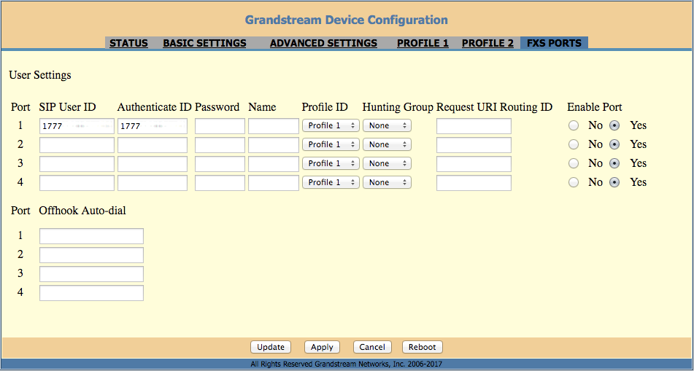Open PROFILE 2 tab
Screen dimensions: 694x371
coord(487,43)
